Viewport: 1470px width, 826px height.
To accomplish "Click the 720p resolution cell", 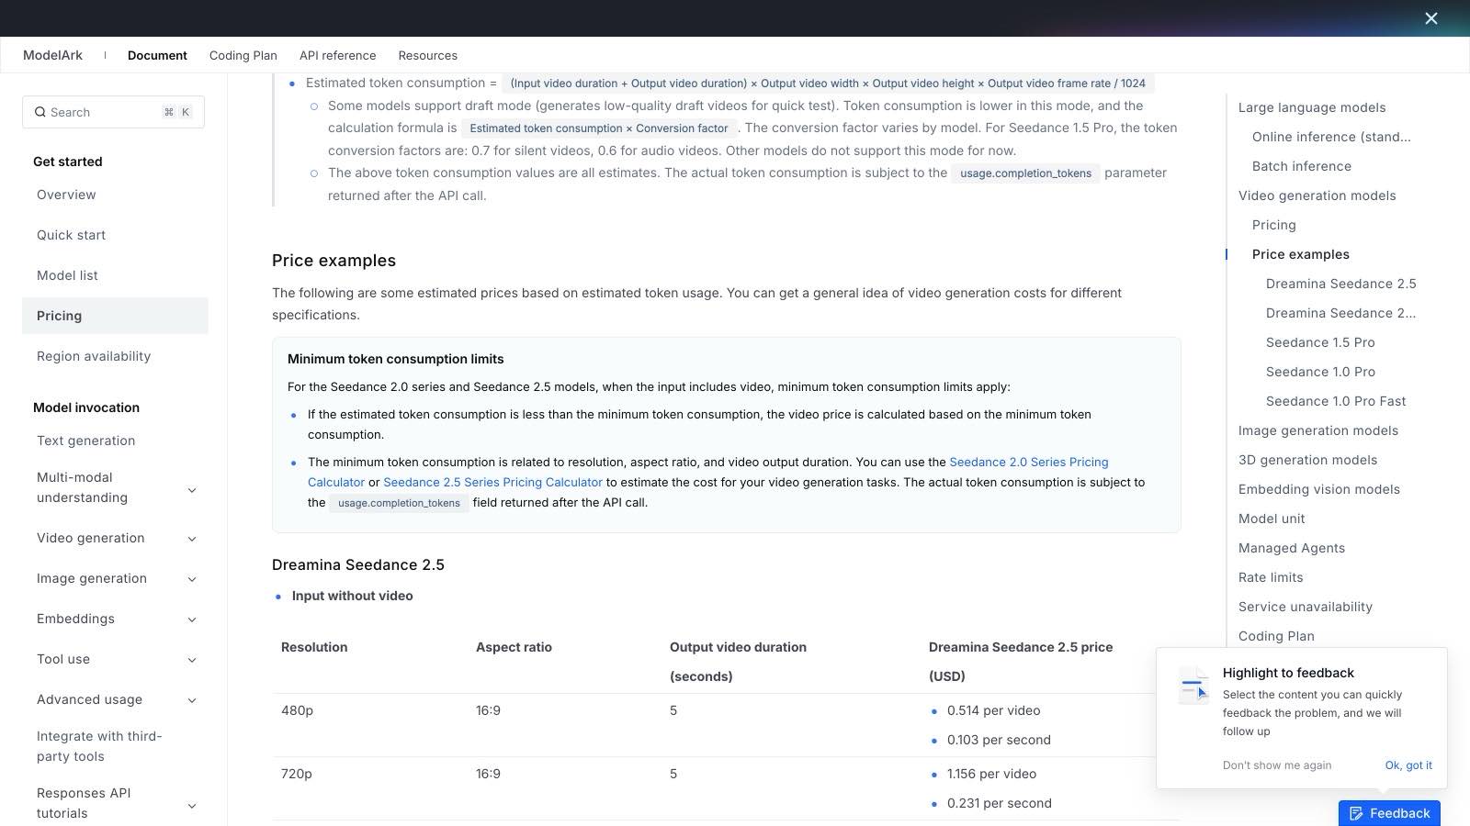I will tap(297, 774).
